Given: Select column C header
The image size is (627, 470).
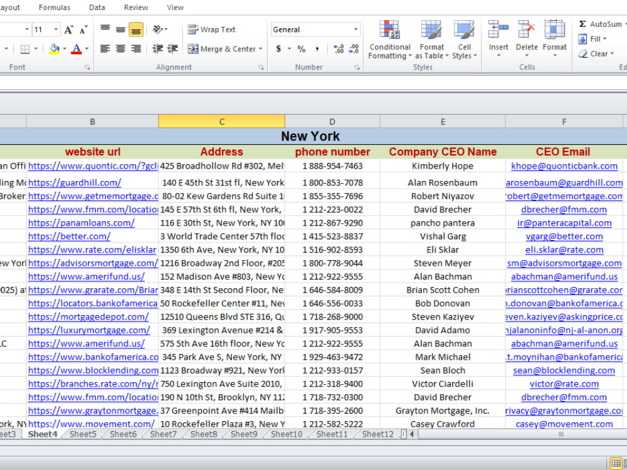Looking at the screenshot, I should pos(221,122).
